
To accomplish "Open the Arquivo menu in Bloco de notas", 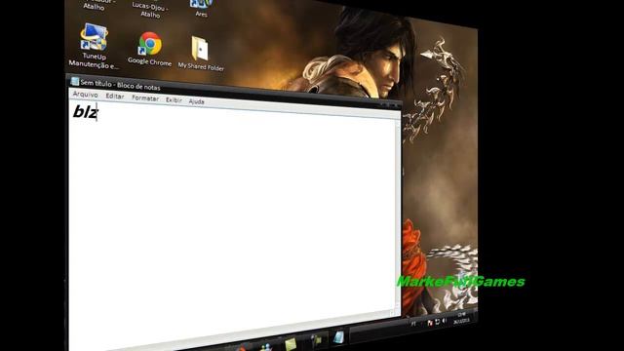I will (85, 95).
